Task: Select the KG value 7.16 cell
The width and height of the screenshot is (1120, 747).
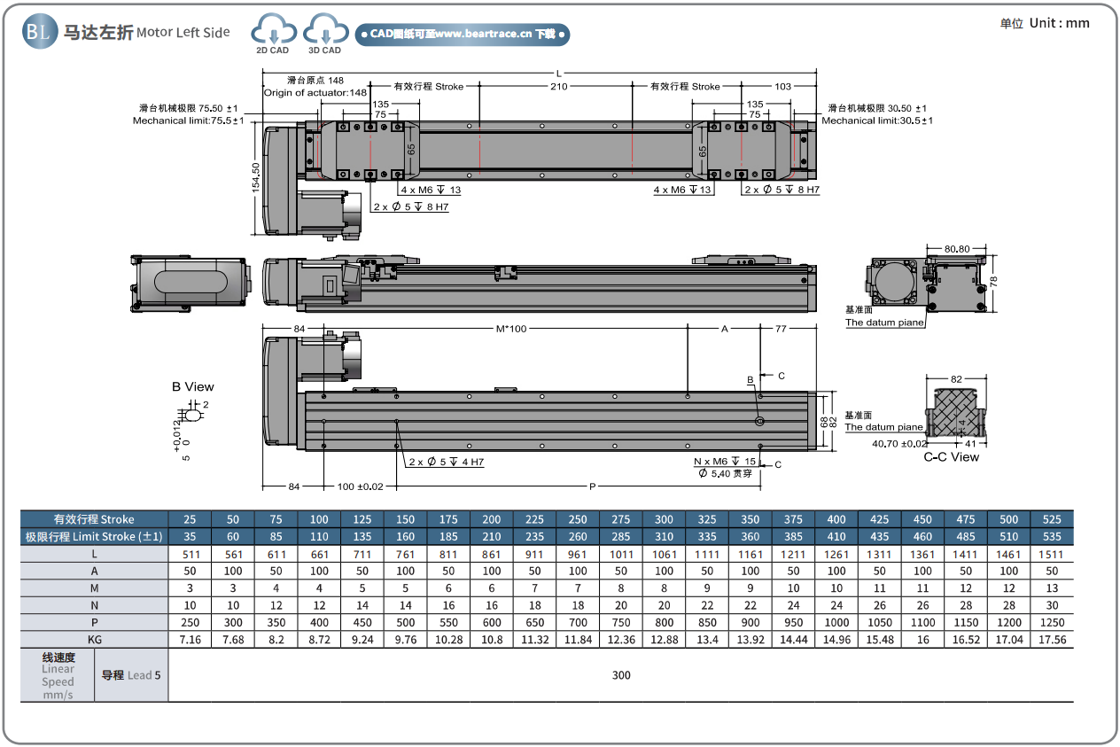Action: 190,640
